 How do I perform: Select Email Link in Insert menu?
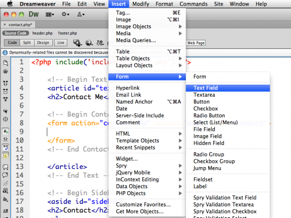(147, 95)
